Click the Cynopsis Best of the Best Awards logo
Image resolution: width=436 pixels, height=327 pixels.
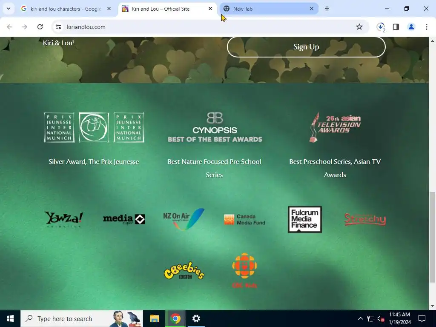coord(215,127)
